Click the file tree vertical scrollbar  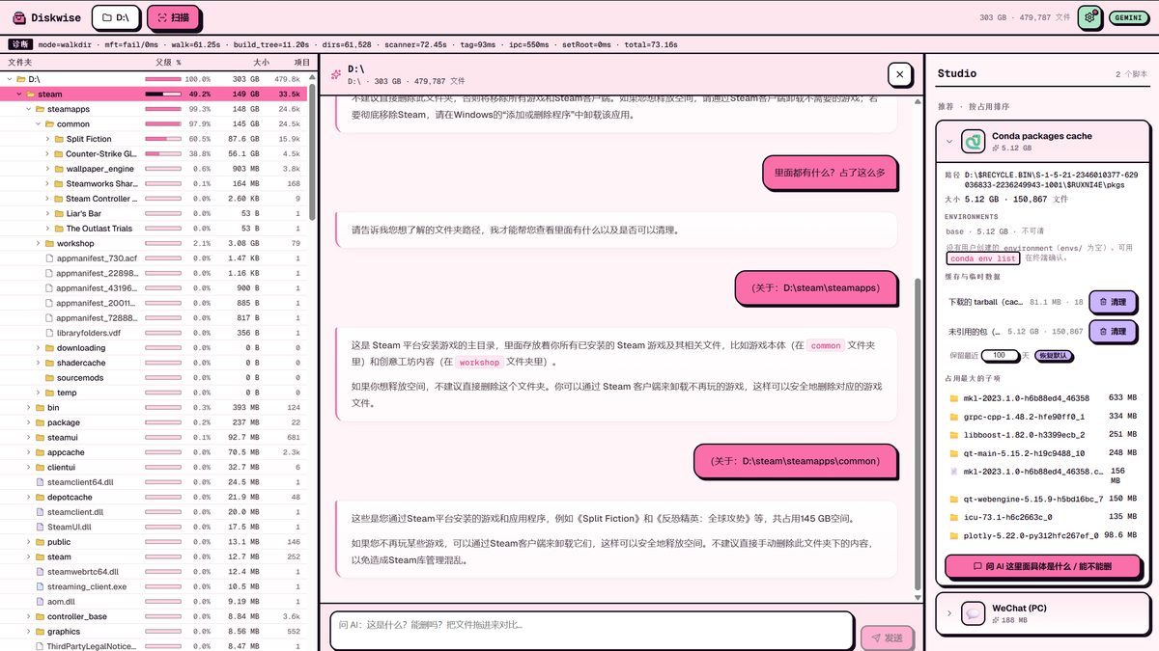312,154
